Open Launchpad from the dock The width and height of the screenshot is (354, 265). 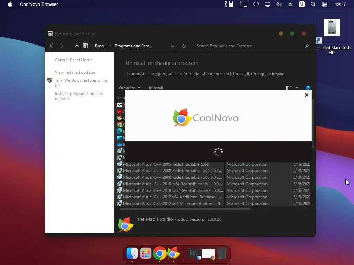(146, 254)
